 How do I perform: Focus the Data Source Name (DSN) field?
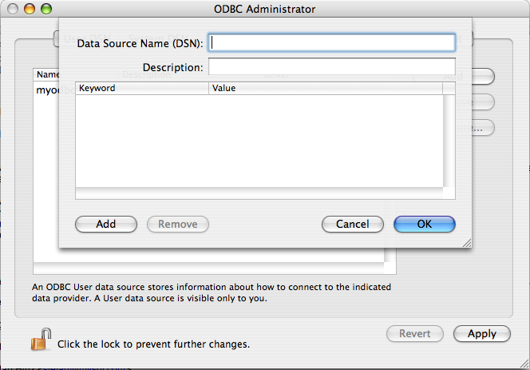[x=332, y=42]
